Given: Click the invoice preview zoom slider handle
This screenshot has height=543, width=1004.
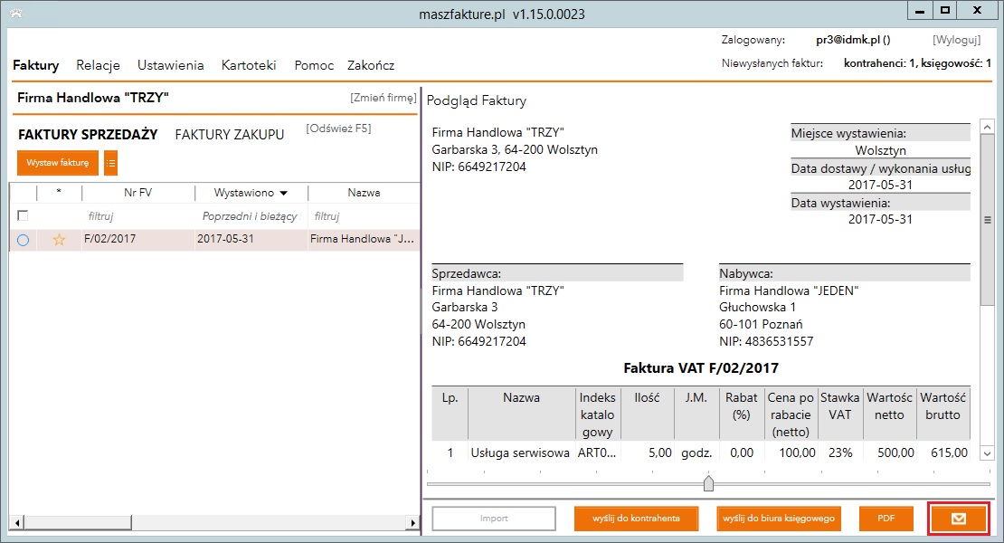Looking at the screenshot, I should (708, 483).
